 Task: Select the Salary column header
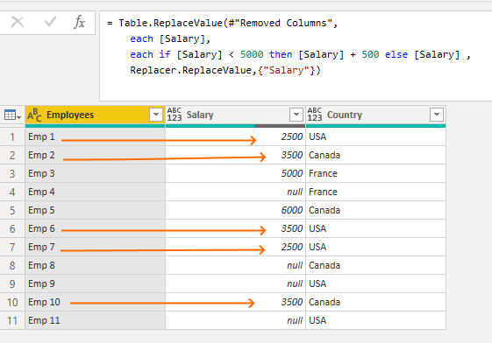[x=235, y=115]
